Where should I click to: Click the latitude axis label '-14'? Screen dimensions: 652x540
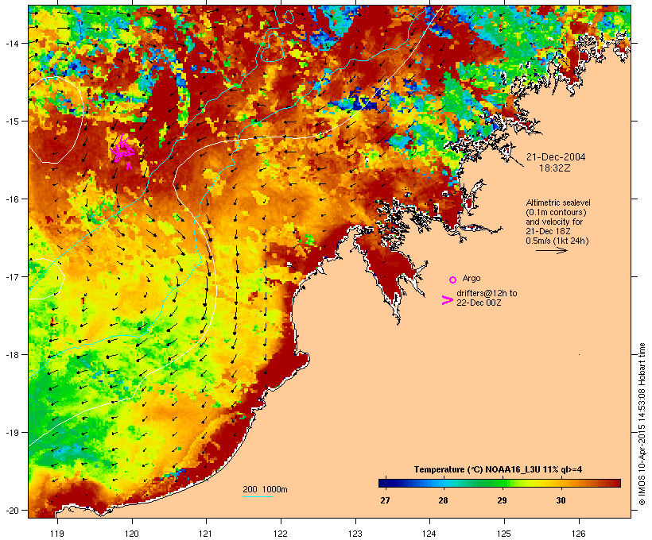11,43
